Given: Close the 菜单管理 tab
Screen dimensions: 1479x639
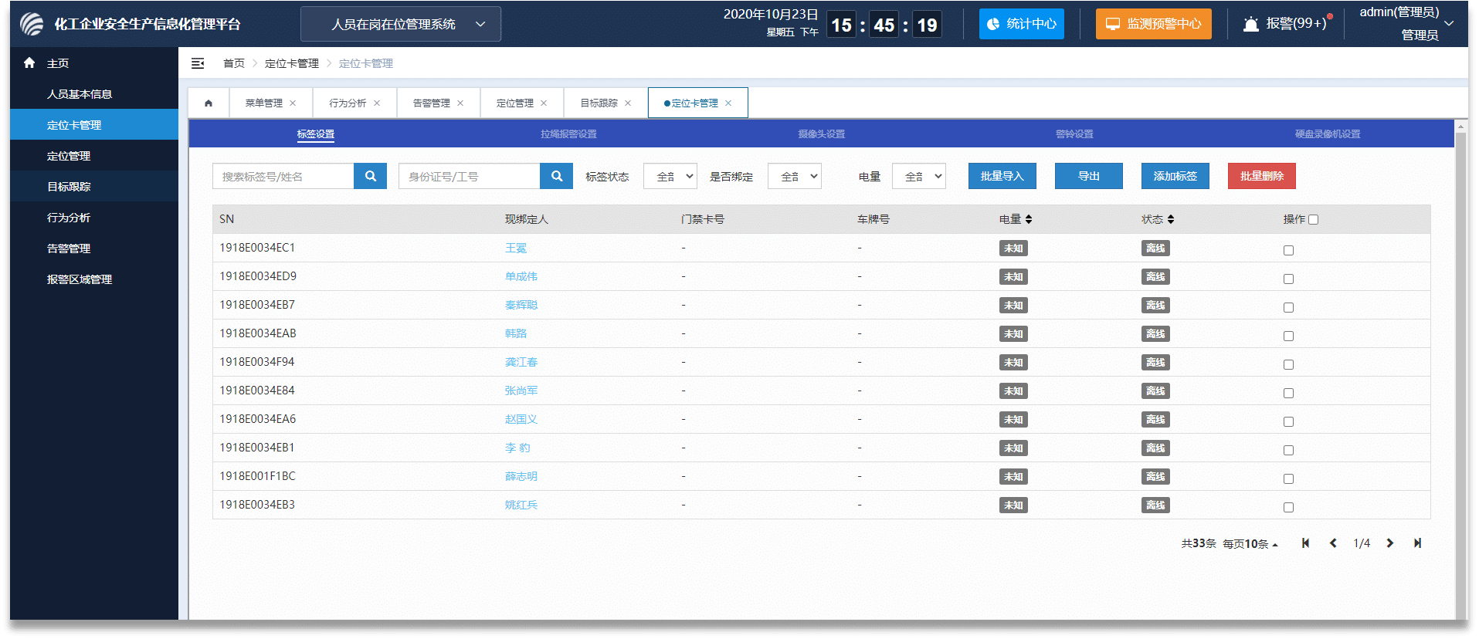Looking at the screenshot, I should [293, 103].
